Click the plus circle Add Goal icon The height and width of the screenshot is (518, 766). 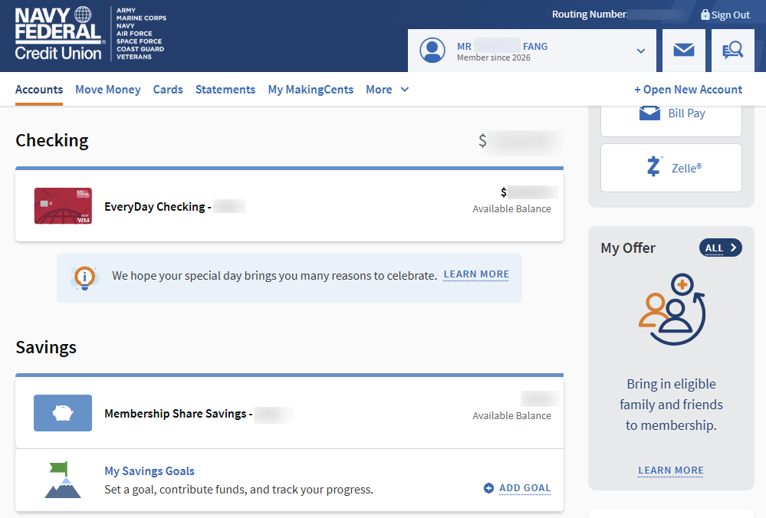point(488,488)
